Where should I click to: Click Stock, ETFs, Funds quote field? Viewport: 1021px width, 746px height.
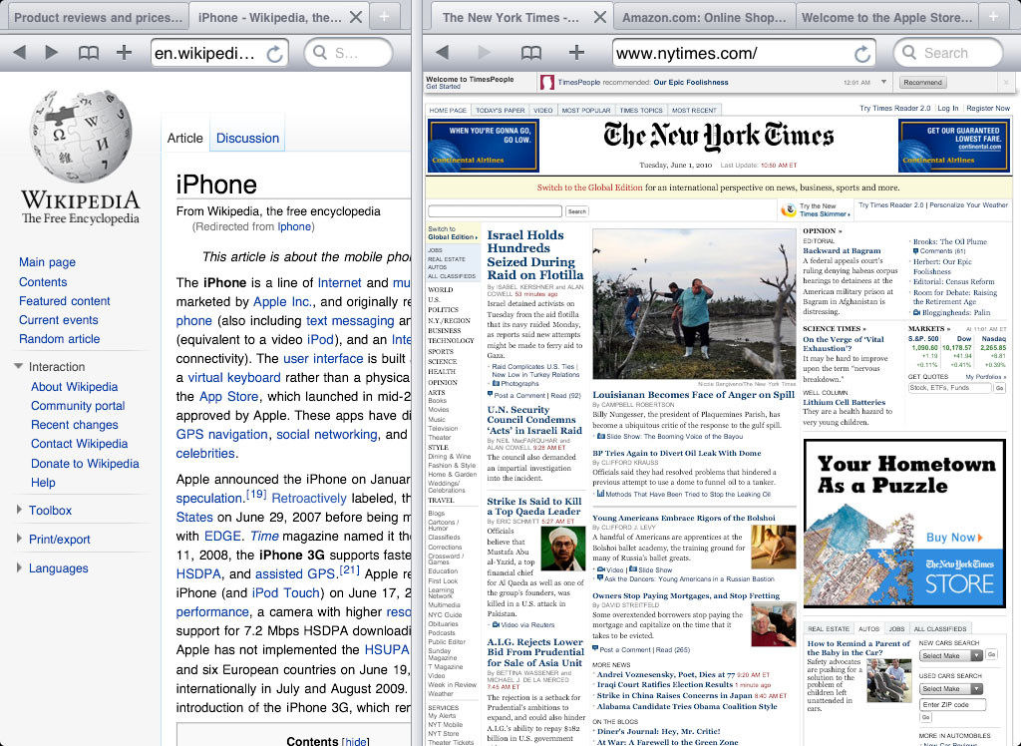pos(949,388)
